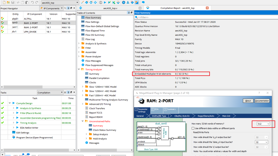Open Flow Elapsed Time report
Image resolution: width=278 pixels, height=156 pixels.
pyautogui.click(x=95, y=30)
